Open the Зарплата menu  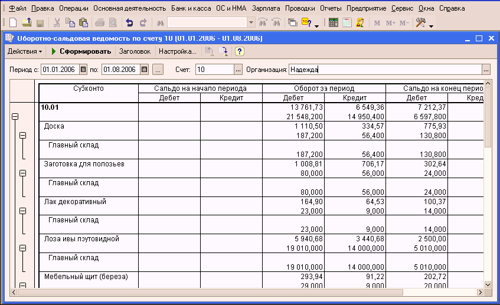(266, 9)
